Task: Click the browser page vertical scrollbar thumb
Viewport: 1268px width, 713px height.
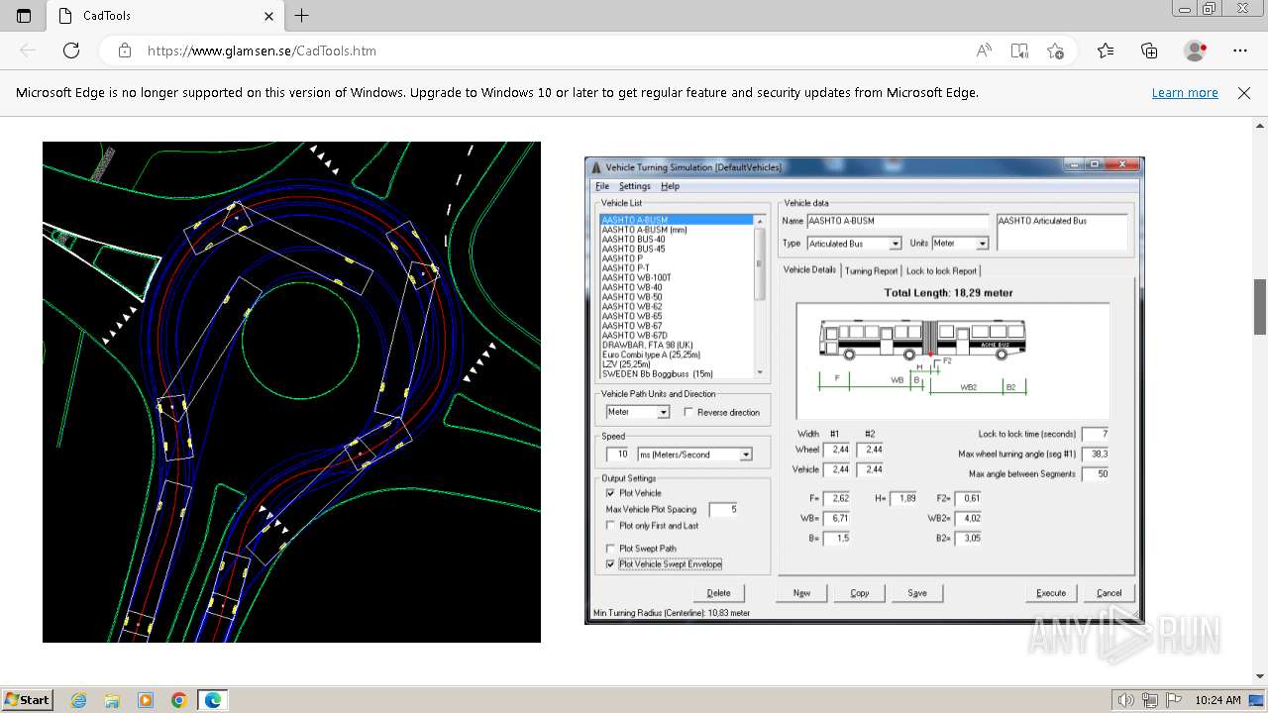Action: pyautogui.click(x=1260, y=307)
